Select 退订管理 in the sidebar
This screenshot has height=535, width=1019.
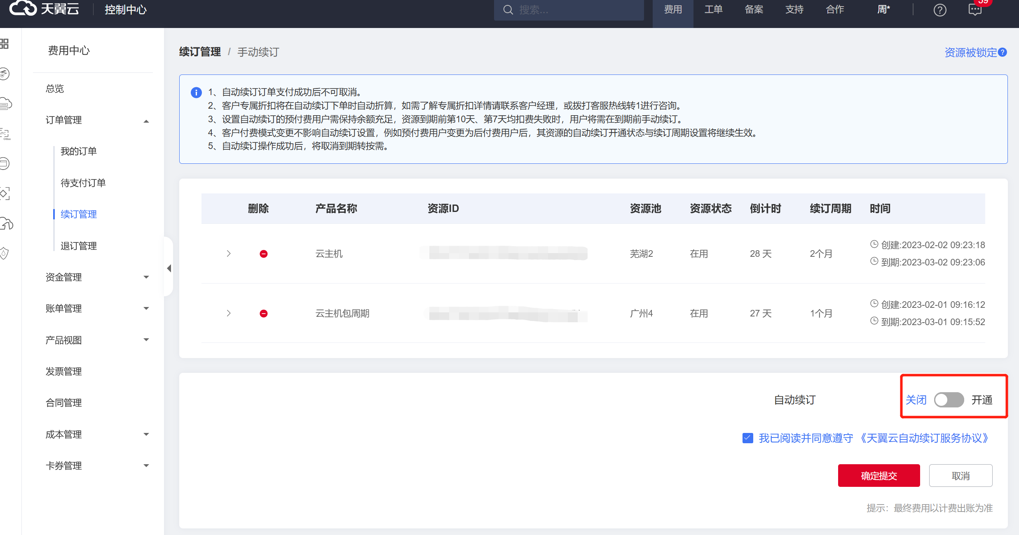(x=78, y=246)
